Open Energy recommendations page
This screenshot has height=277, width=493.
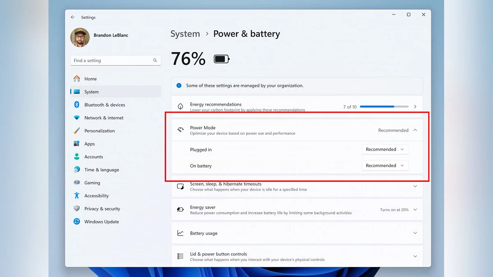click(297, 107)
